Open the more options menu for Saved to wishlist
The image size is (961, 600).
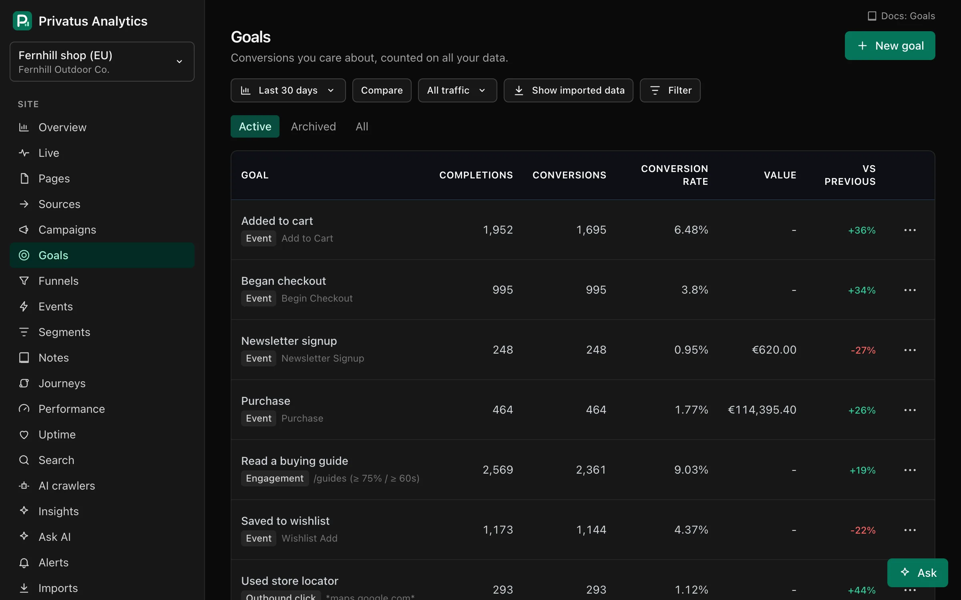pos(910,530)
